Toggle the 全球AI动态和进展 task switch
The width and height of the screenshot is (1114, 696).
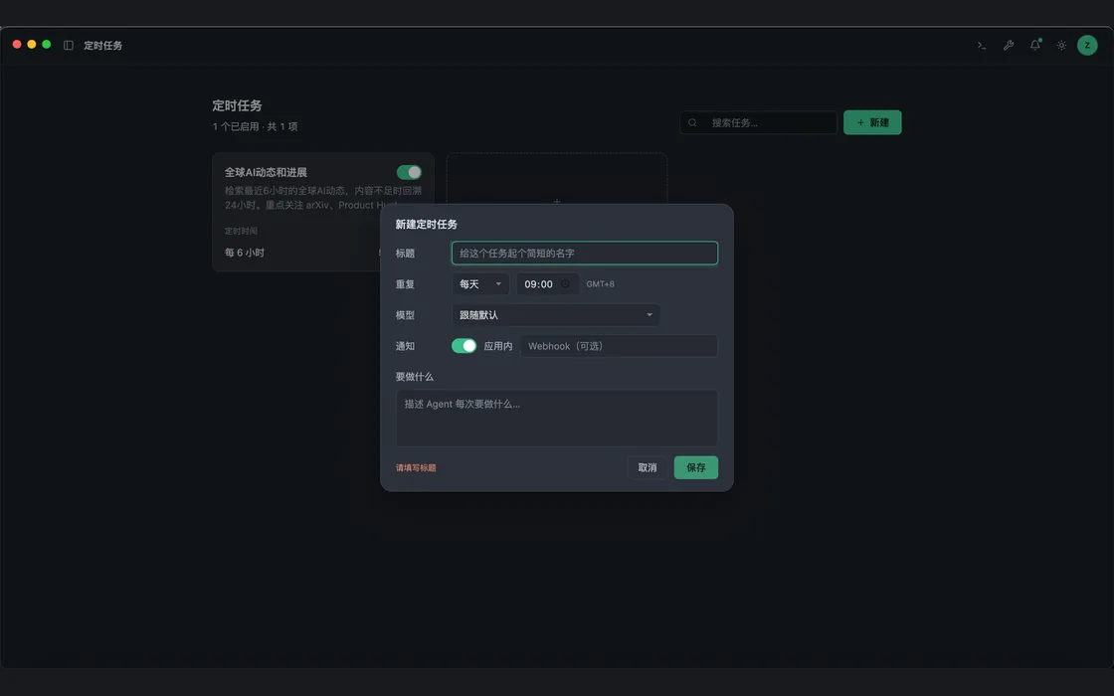point(409,172)
